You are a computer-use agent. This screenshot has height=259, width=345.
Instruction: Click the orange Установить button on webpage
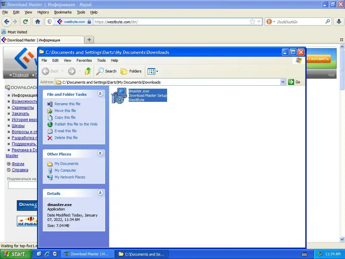318,59
